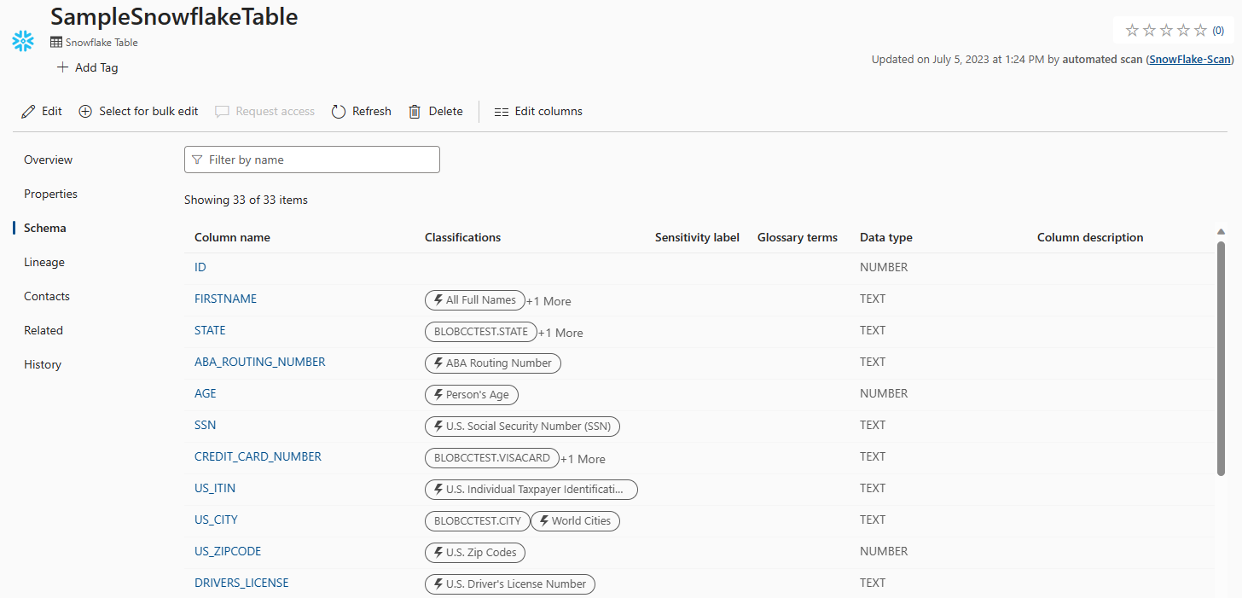Screen dimensions: 1242x598
Task: Show hidden classification for CREDIT_CARD_NUMBER
Action: (583, 459)
